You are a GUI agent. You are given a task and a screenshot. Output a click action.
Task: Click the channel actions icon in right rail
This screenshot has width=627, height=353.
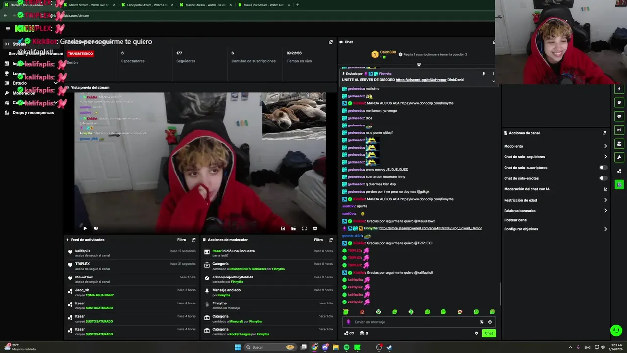coord(619,144)
